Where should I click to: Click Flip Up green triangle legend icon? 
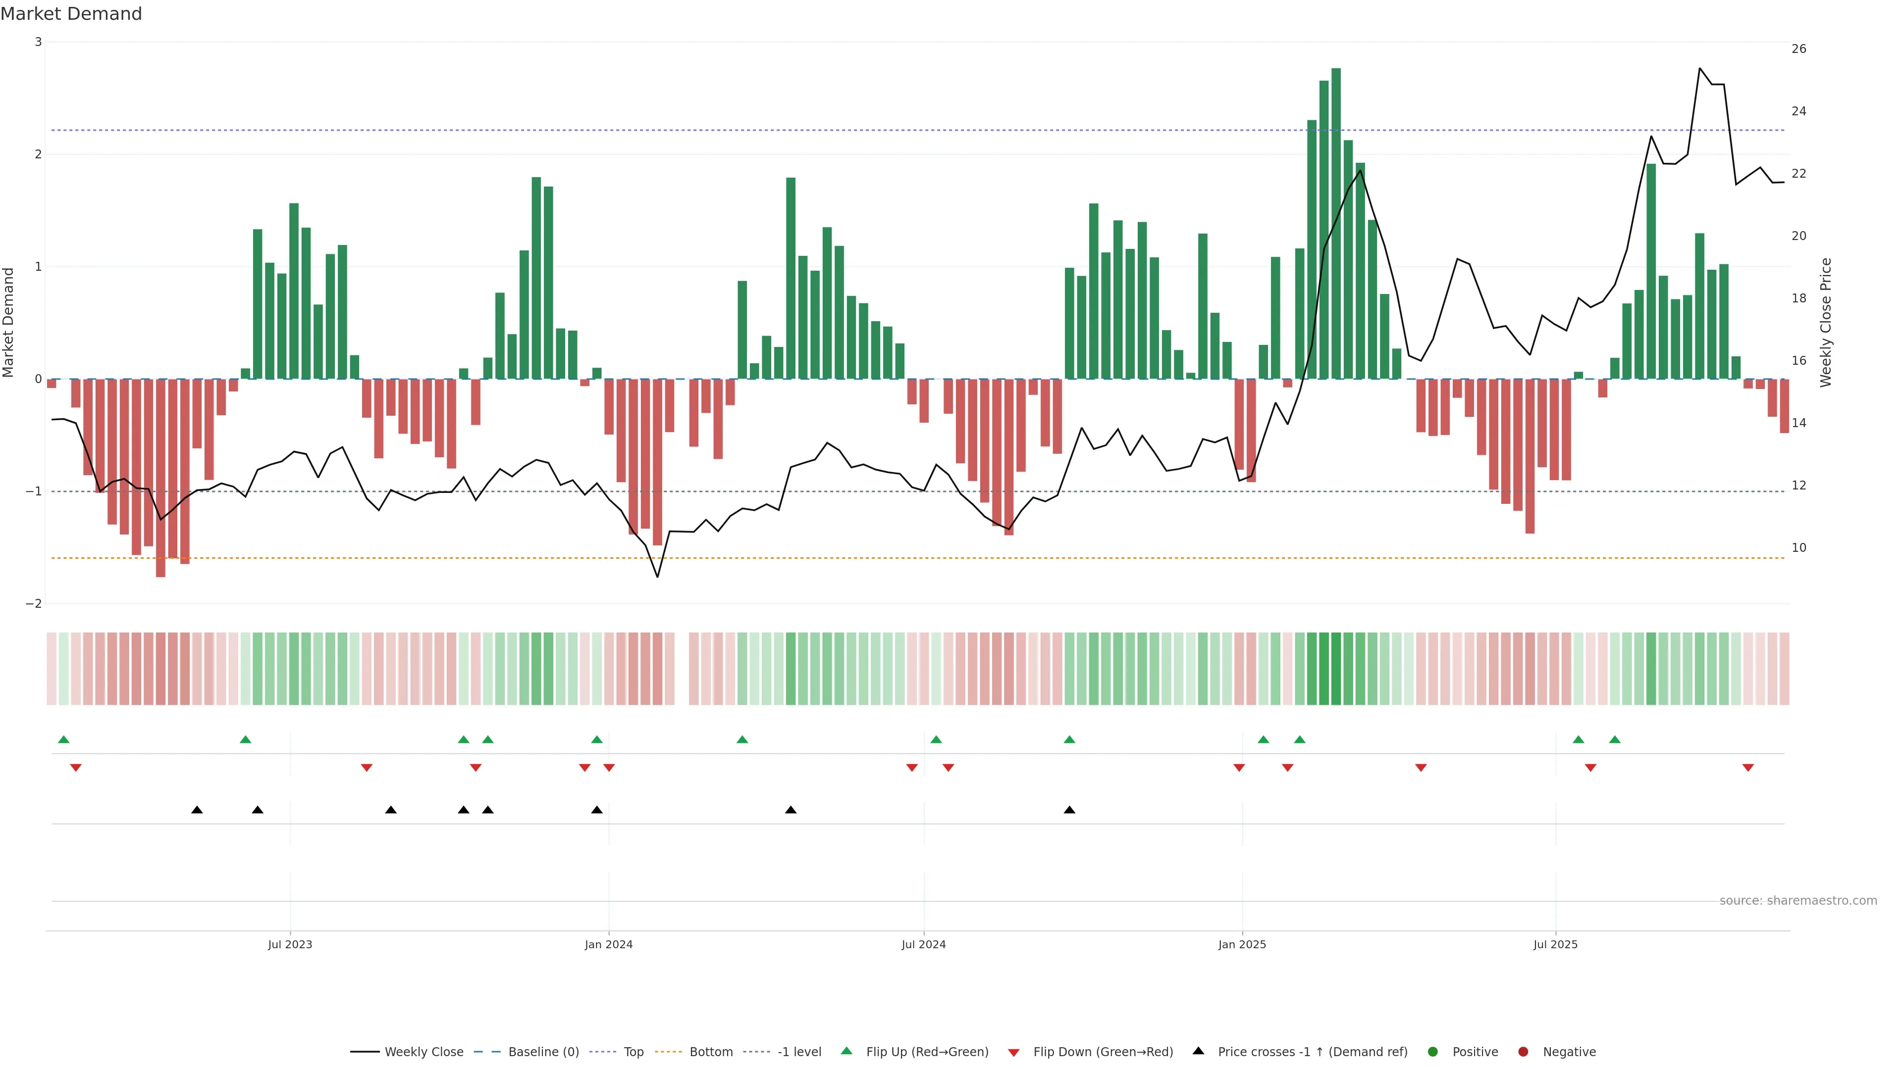click(x=847, y=1051)
